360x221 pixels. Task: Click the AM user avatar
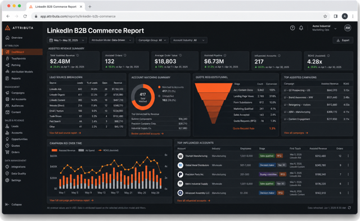pyautogui.click(x=348, y=28)
